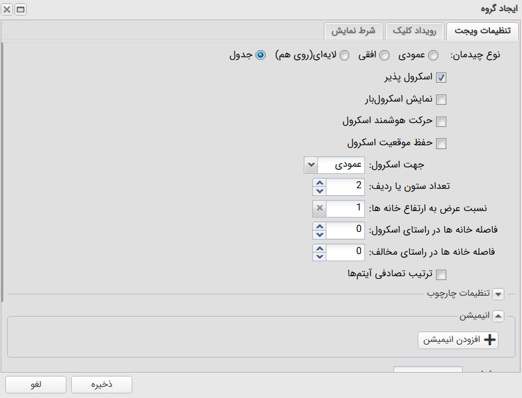This screenshot has height=398, width=522.
Task: Collapse the انیمیشن section
Action: pyautogui.click(x=498, y=316)
